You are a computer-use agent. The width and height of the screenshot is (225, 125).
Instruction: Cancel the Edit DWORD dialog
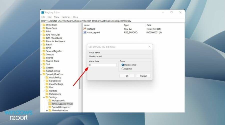[x=143, y=76]
